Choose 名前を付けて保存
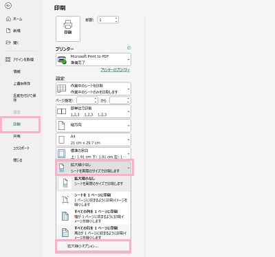The height and width of the screenshot is (257, 275). [x=24, y=98]
